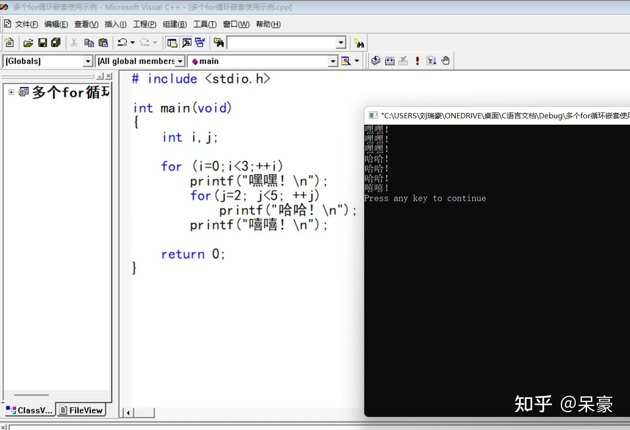Click the printf("嘿嘿！\n") line
This screenshot has width=630, height=430.
[259, 181]
